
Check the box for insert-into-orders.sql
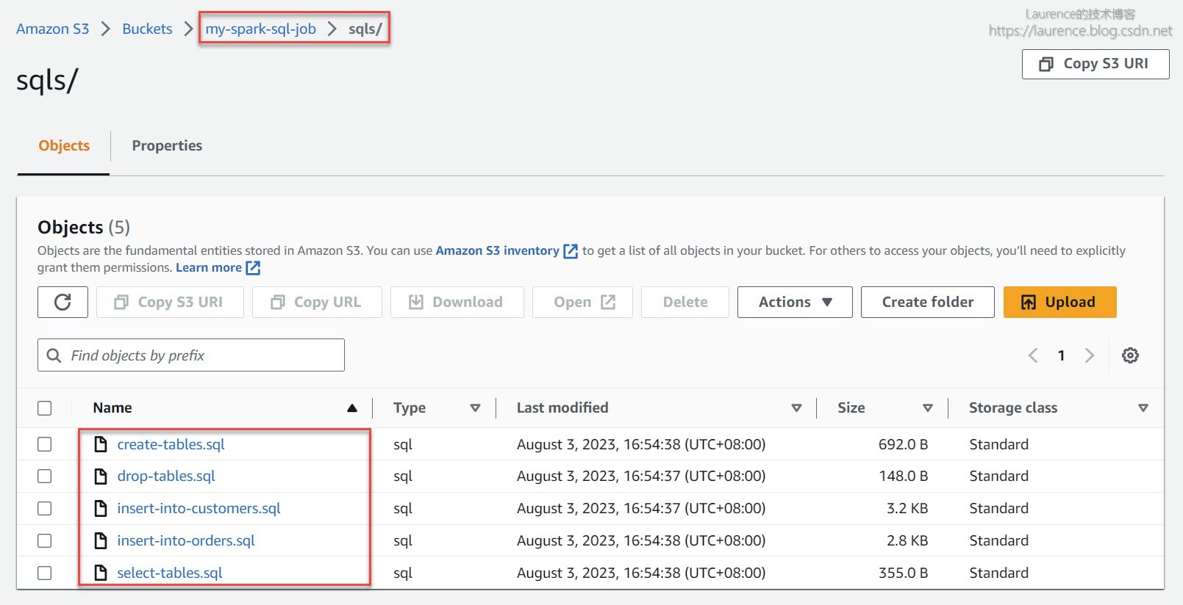point(45,540)
